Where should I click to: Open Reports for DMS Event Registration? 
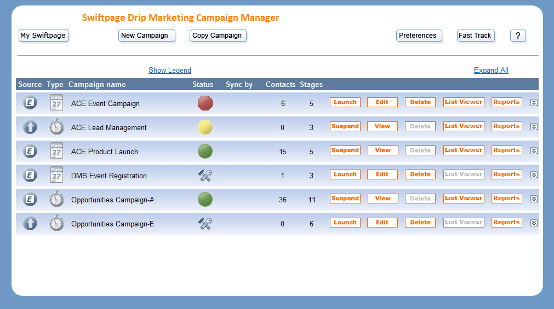[x=507, y=174]
